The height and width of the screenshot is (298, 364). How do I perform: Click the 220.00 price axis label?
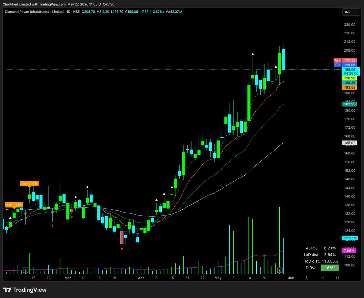pos(349,25)
